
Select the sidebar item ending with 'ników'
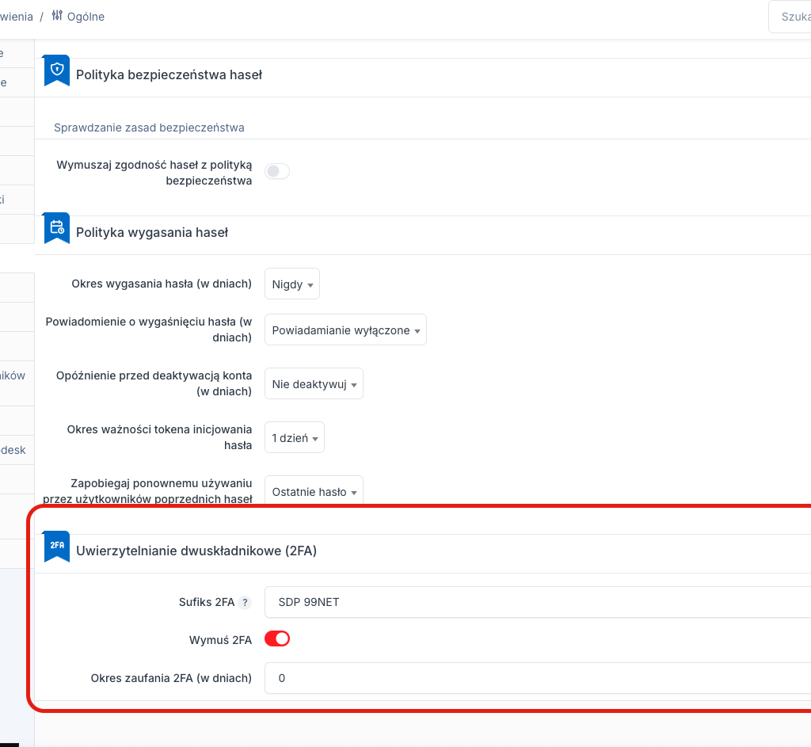(x=13, y=375)
